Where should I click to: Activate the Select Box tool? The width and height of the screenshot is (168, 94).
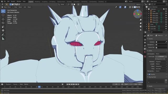point(3,11)
